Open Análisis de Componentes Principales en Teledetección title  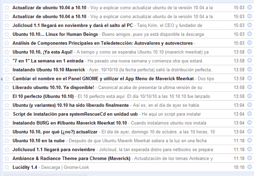102,43
